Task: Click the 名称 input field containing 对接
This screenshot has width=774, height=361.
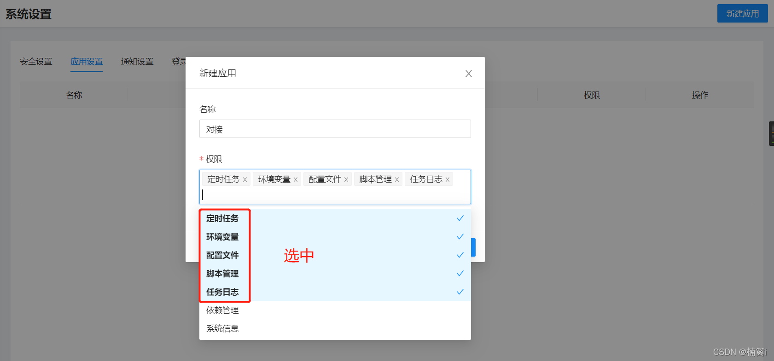Action: point(335,129)
